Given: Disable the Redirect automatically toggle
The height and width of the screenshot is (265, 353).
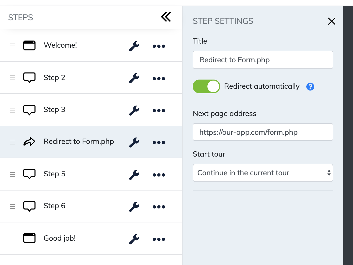Looking at the screenshot, I should coord(206,86).
